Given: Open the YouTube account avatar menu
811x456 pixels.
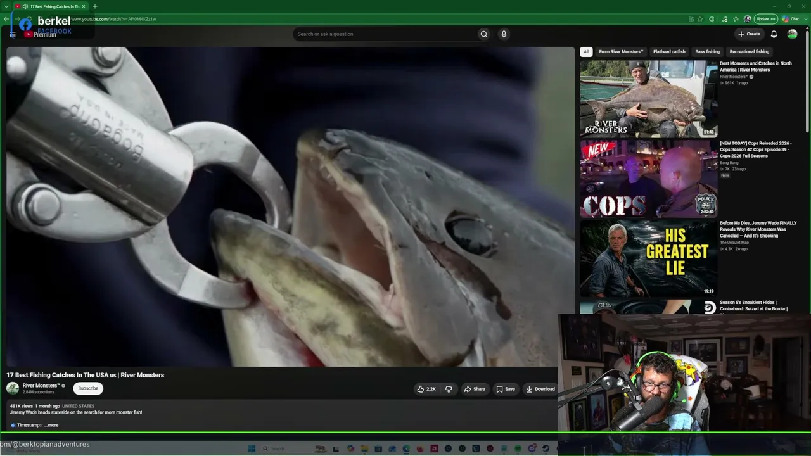Looking at the screenshot, I should 792,34.
